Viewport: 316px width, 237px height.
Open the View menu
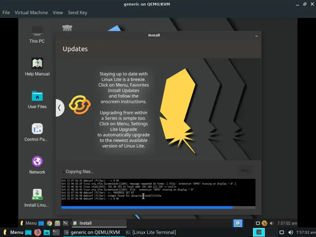click(x=58, y=12)
